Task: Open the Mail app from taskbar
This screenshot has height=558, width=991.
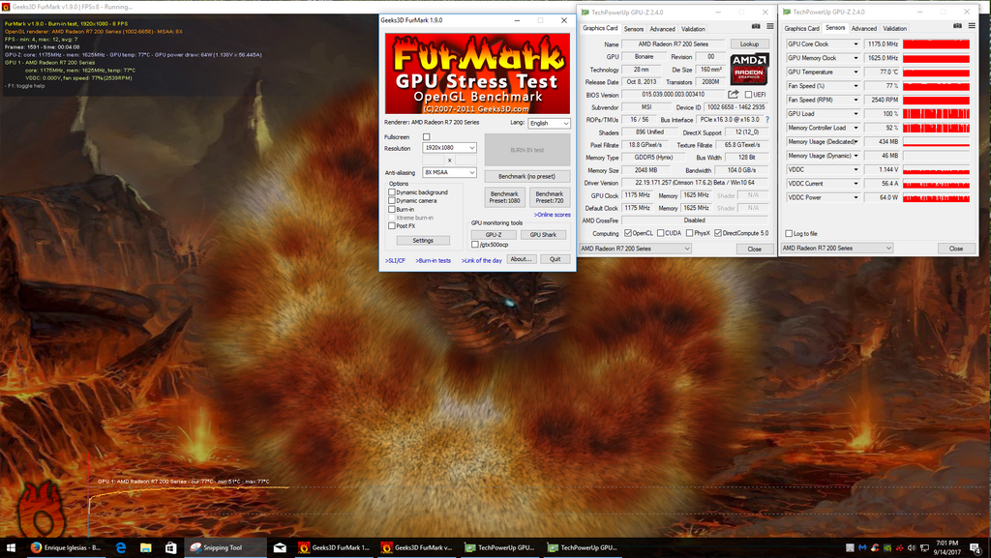Action: pyautogui.click(x=280, y=547)
